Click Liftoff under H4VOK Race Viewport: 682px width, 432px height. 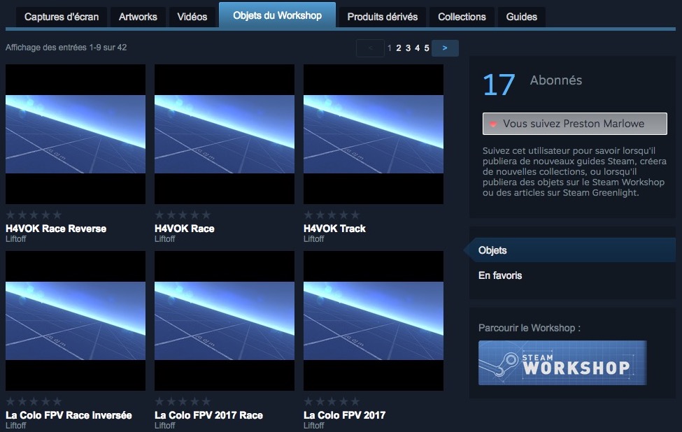coord(165,239)
